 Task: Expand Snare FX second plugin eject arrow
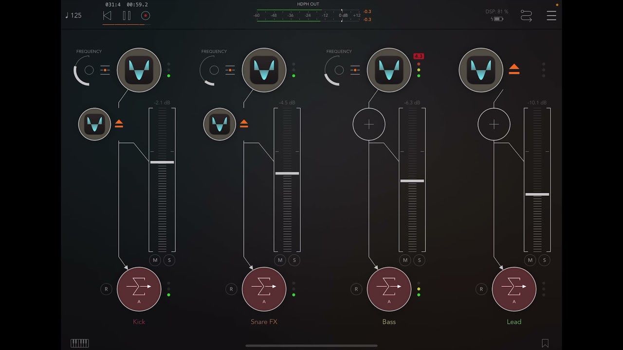pyautogui.click(x=244, y=124)
